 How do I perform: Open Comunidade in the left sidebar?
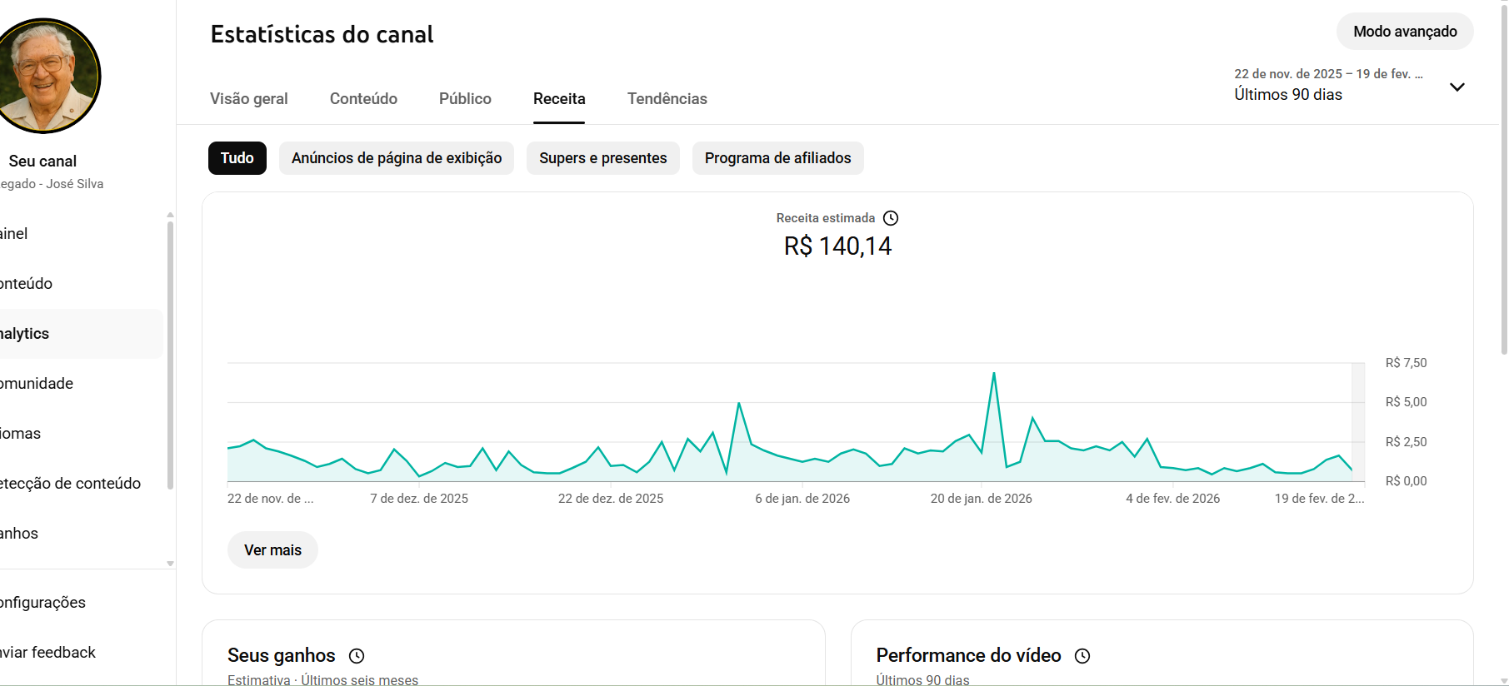pyautogui.click(x=38, y=384)
